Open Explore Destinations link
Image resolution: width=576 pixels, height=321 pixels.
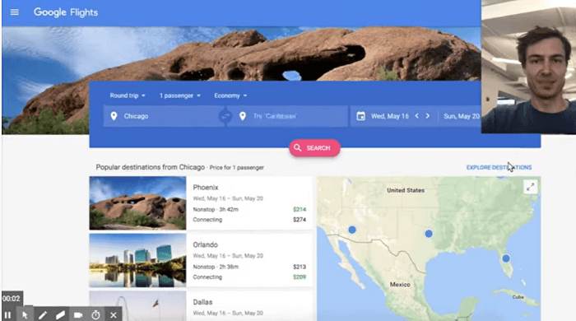(499, 167)
